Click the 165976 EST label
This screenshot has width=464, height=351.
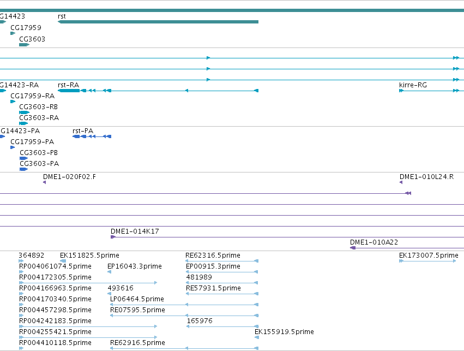point(200,321)
